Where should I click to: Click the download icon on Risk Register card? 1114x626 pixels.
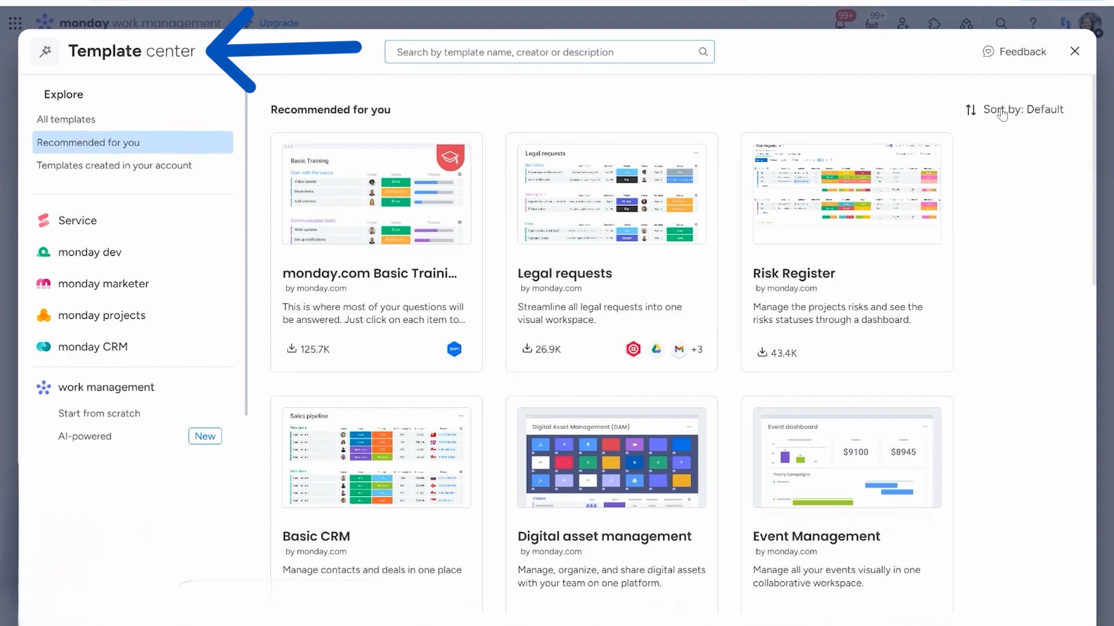762,352
